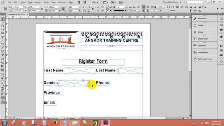Open the Table menu
Image resolution: width=224 pixels, height=126 pixels.
[46, 2]
